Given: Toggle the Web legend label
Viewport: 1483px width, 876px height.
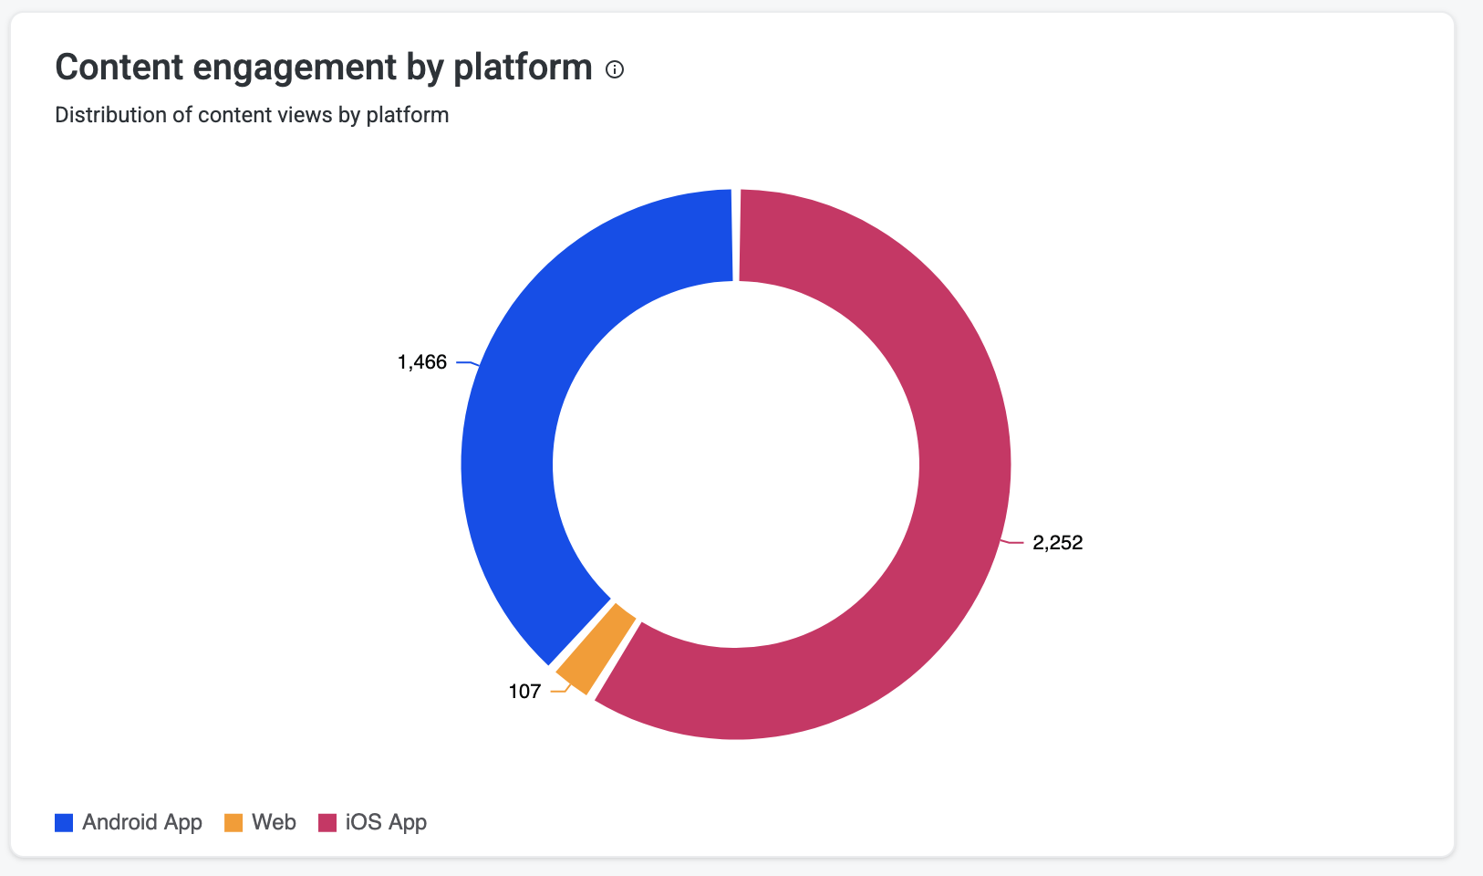Looking at the screenshot, I should click(x=274, y=822).
